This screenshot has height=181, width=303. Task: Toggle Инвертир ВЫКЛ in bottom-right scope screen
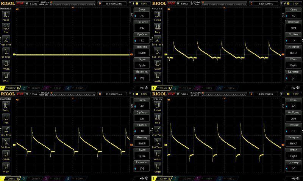tap(294, 141)
